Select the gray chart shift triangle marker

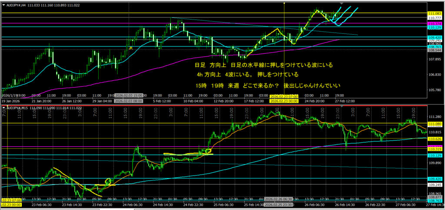click(x=341, y=4)
